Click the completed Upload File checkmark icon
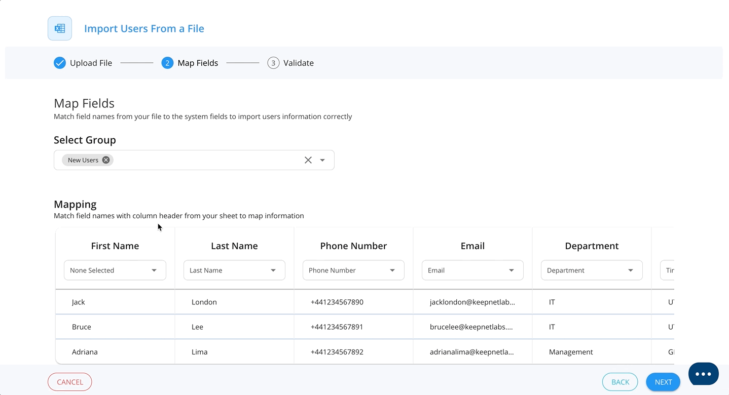Image resolution: width=729 pixels, height=395 pixels. pos(59,62)
